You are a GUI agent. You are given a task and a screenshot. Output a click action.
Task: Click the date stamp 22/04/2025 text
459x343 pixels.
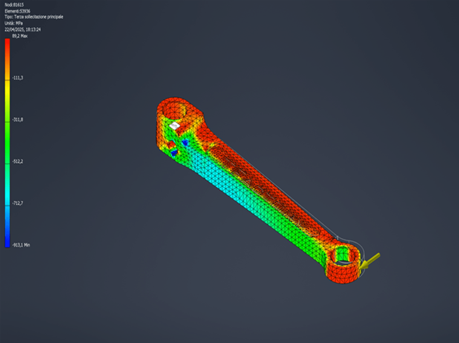23,29
